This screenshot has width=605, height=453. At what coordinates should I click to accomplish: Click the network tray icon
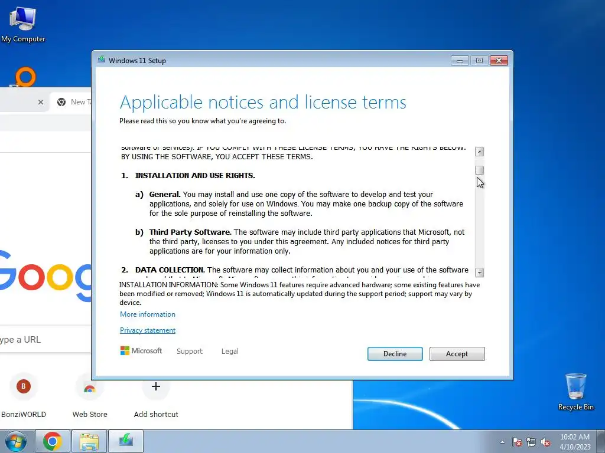[x=531, y=442]
